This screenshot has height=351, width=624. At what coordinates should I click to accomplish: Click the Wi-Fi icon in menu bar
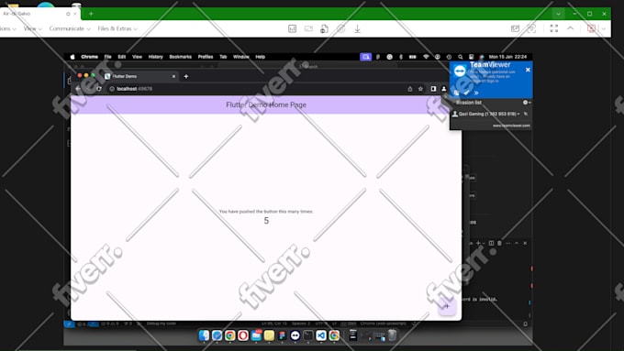(426, 57)
